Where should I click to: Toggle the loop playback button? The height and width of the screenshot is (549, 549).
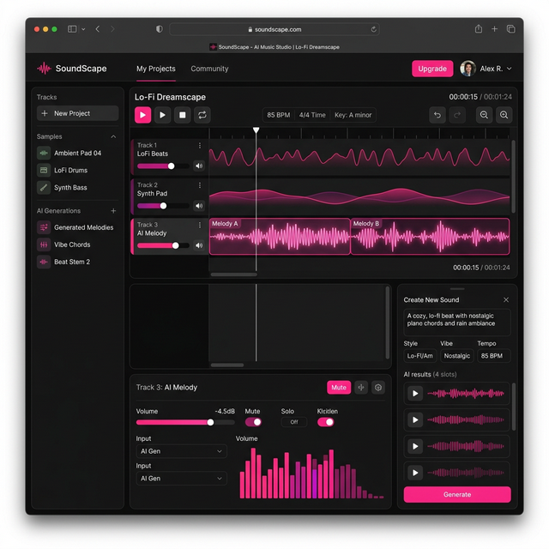(202, 115)
